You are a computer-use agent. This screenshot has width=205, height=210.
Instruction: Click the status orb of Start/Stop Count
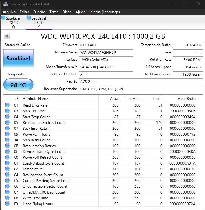point(7,117)
